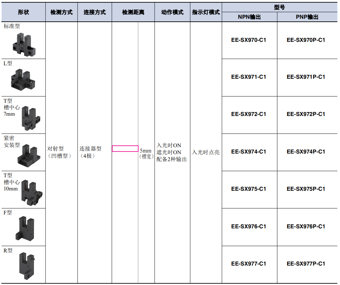Click the 检测距离 column header

tap(133, 12)
